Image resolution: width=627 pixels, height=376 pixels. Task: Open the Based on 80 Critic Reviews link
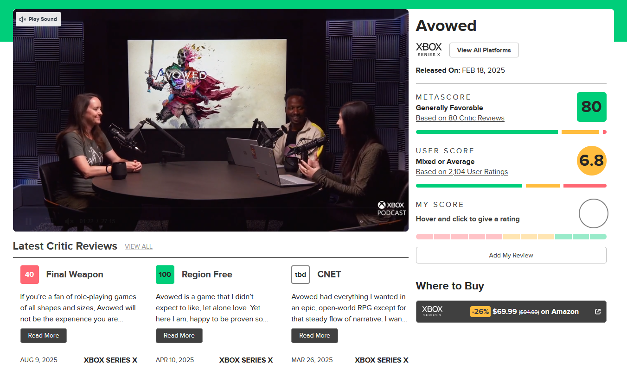pyautogui.click(x=460, y=118)
